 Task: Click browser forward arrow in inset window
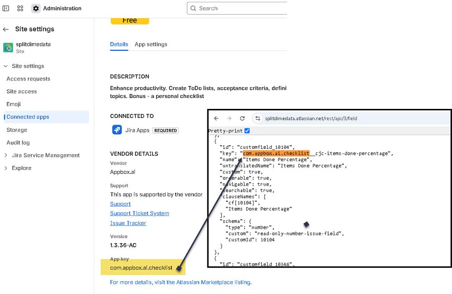tap(229, 118)
